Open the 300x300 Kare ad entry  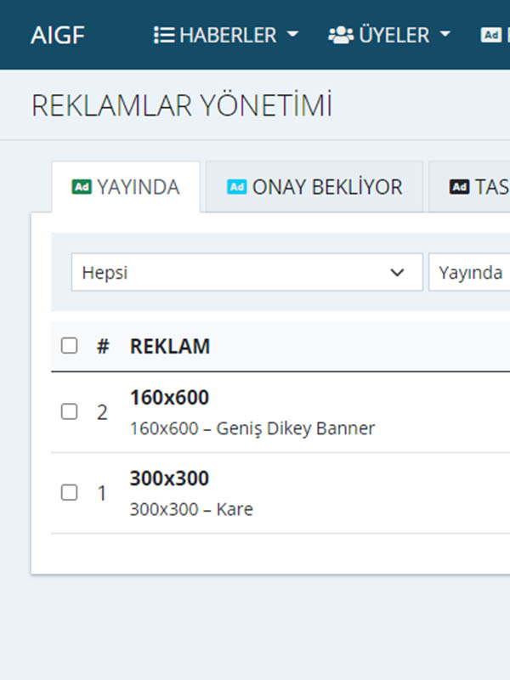coord(169,478)
